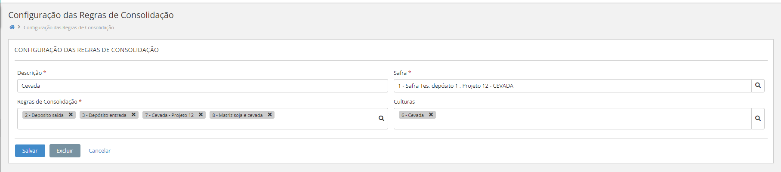
Task: Select the '2 - Deposito saída' tag label
Action: [44, 115]
